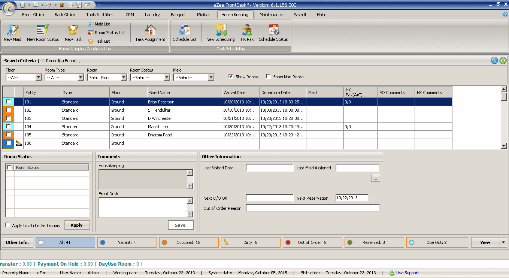Click the Front Desk comments text box
Image resolution: width=509 pixels, height=278 pixels.
click(143, 207)
